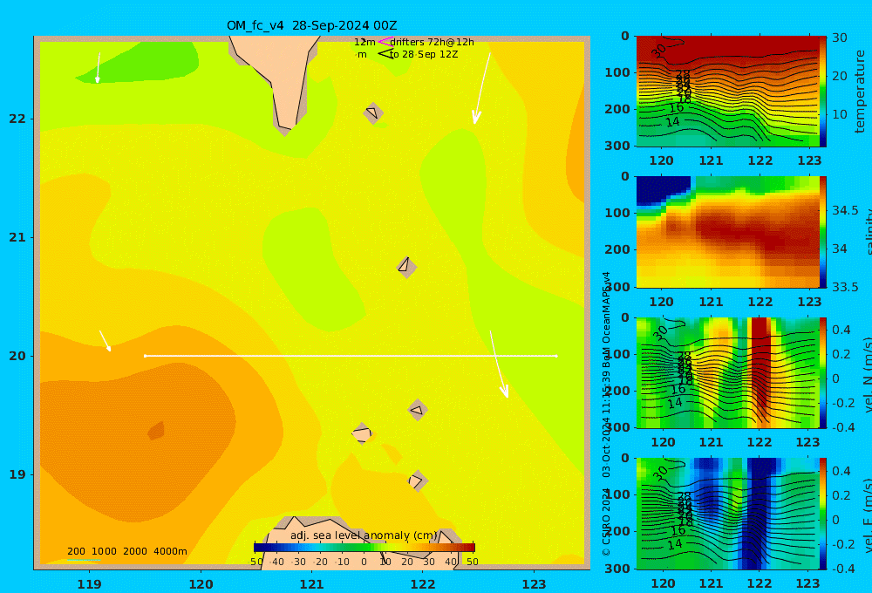Click the small island marker near 22N
Viewport: 872px width, 593px height.
pos(373,113)
